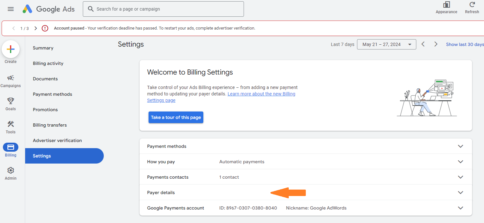Open Billing card icon

pos(11,147)
